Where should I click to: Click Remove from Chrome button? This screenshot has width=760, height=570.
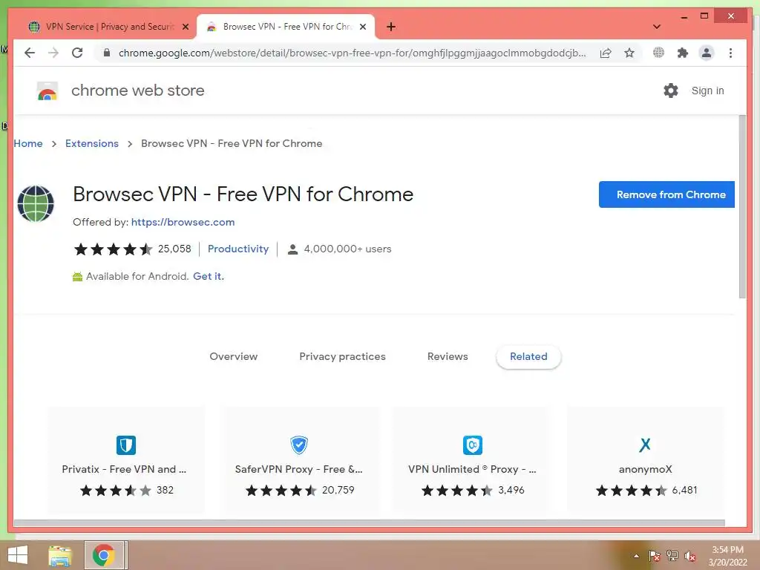click(x=666, y=194)
